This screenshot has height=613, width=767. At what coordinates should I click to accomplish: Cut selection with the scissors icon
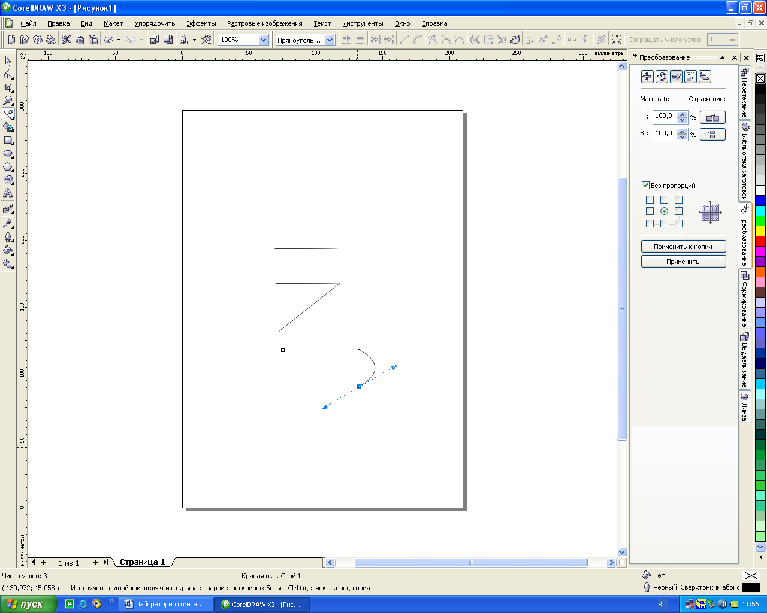coord(66,40)
